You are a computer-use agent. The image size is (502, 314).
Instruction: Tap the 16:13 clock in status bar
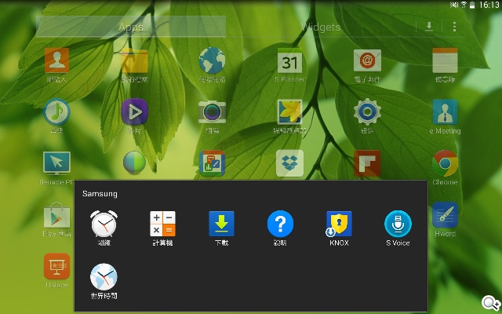click(x=489, y=5)
